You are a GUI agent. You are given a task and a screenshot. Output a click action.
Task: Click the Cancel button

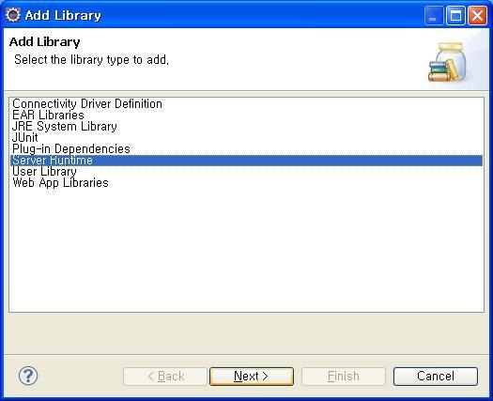tap(436, 377)
